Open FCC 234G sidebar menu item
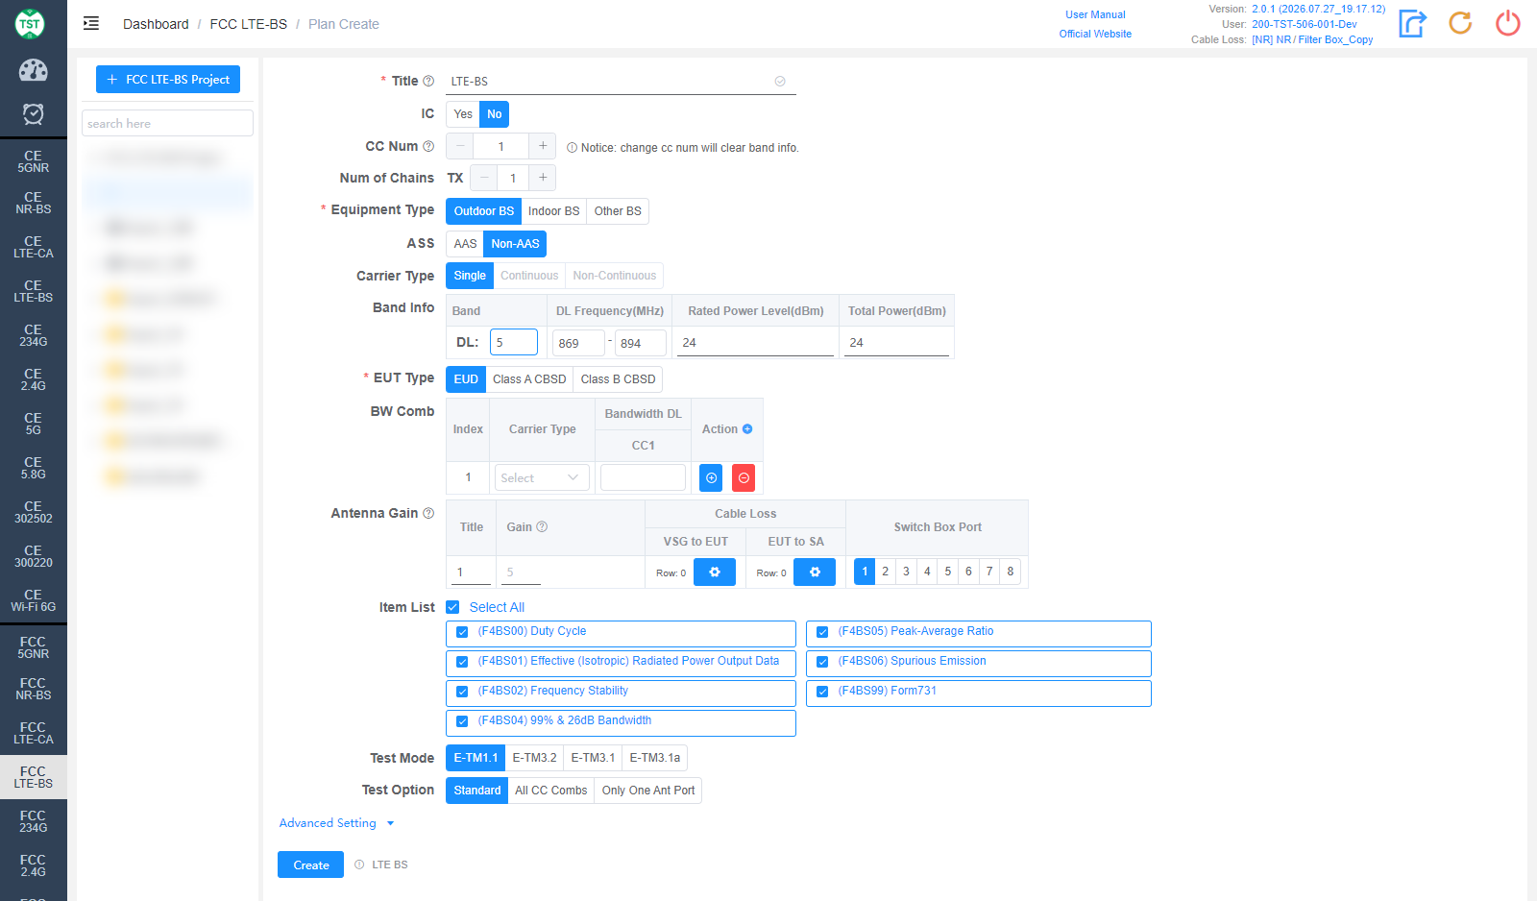1537x901 pixels. (34, 821)
